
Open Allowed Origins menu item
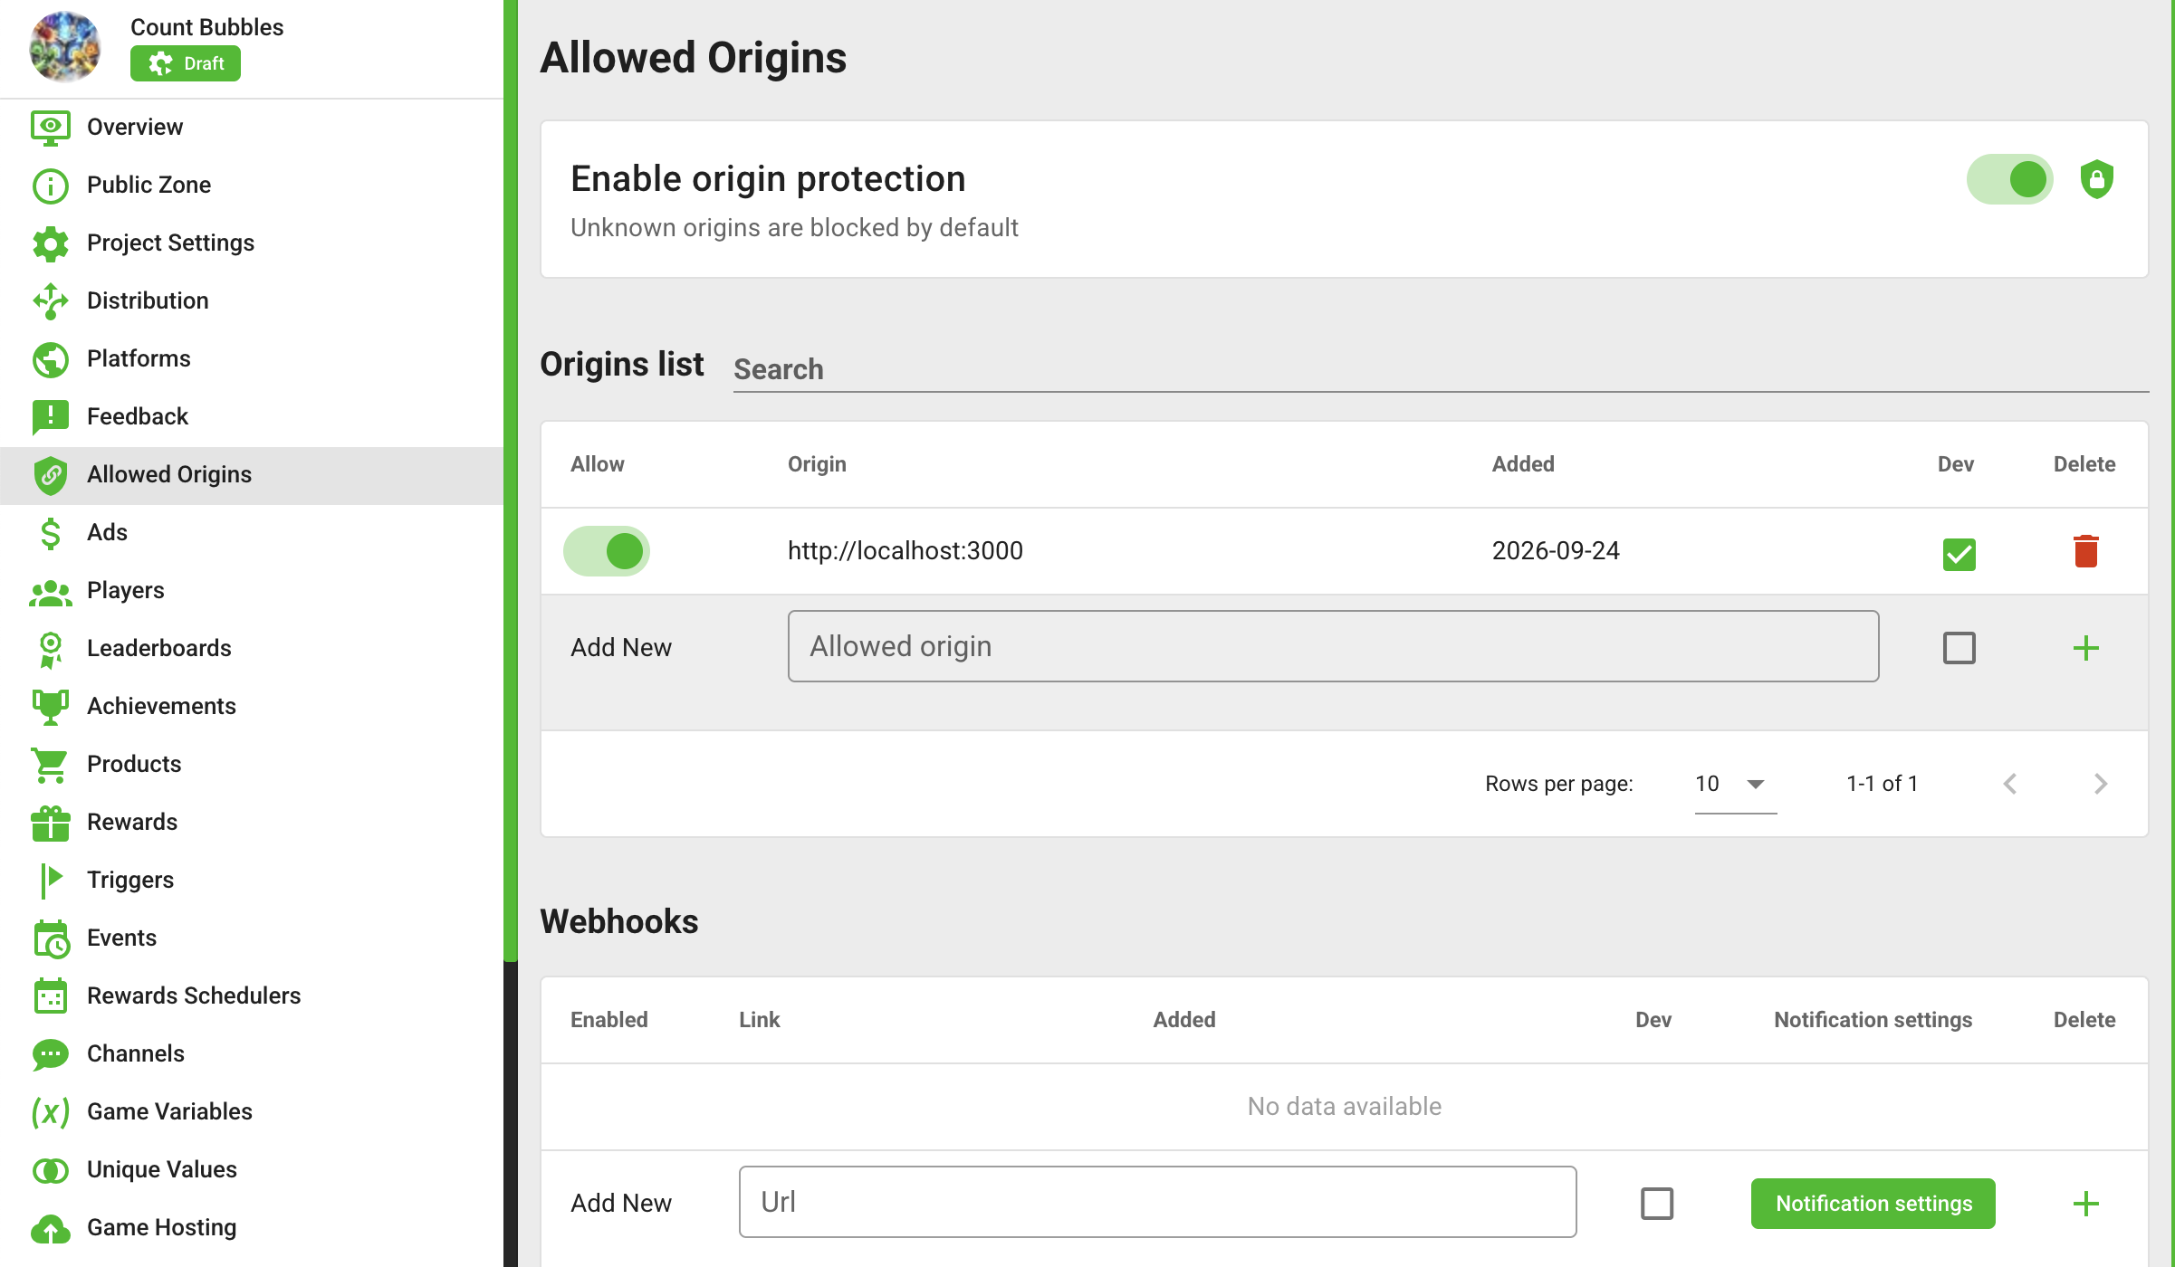[252, 475]
